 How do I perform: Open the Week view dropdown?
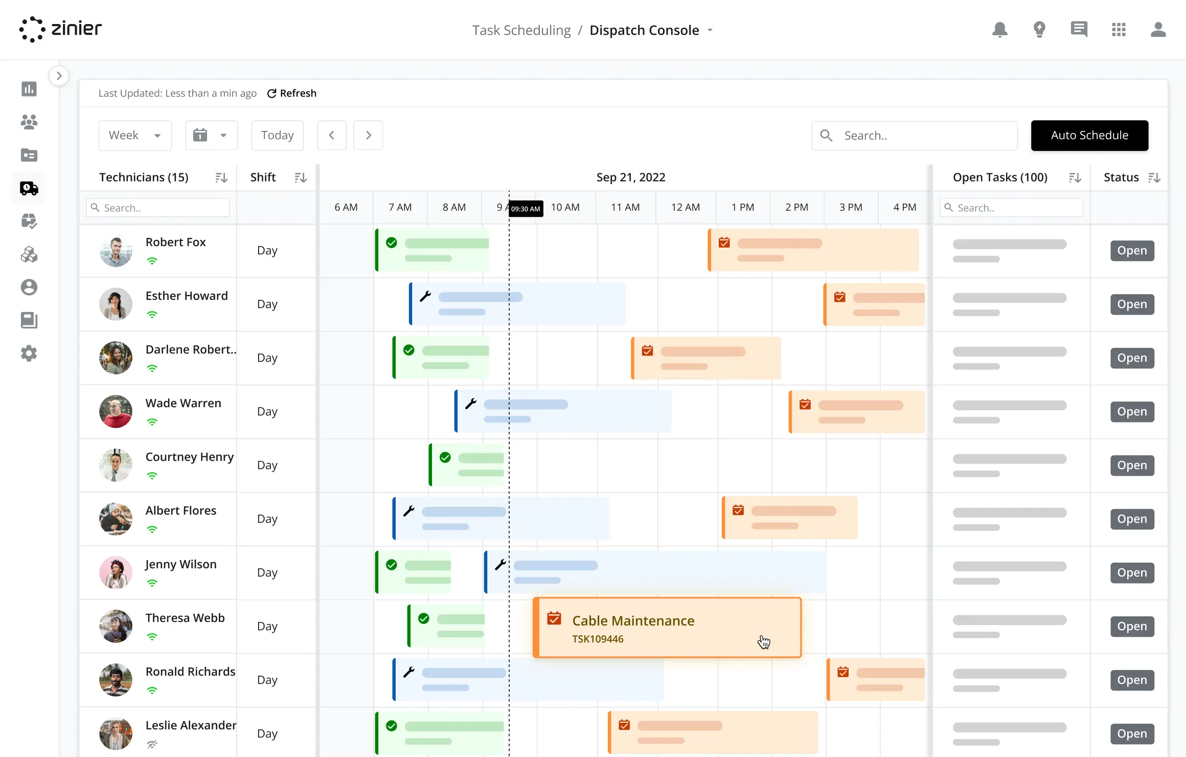(135, 136)
